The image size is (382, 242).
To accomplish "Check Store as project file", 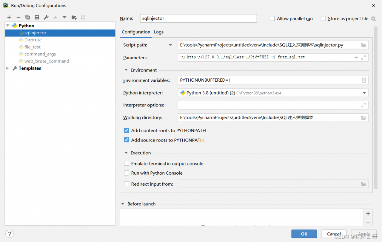I will (323, 18).
